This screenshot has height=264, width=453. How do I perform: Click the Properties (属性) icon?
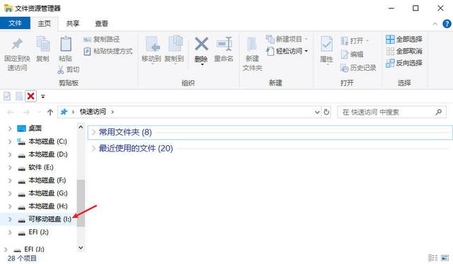pyautogui.click(x=327, y=45)
